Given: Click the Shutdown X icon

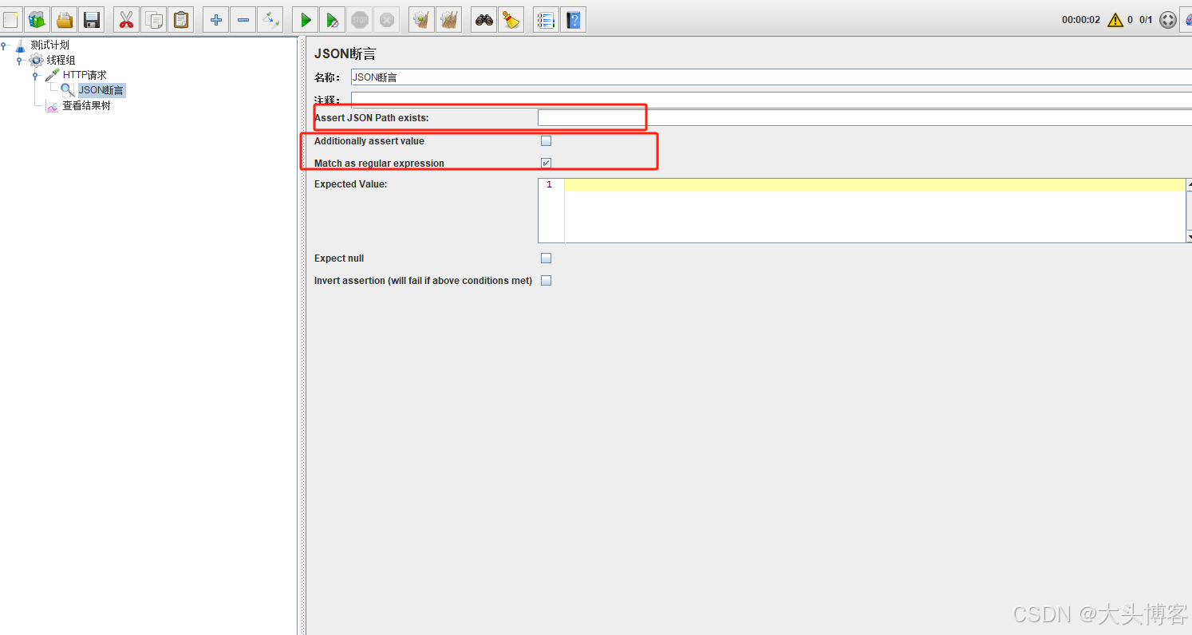Looking at the screenshot, I should tap(386, 19).
